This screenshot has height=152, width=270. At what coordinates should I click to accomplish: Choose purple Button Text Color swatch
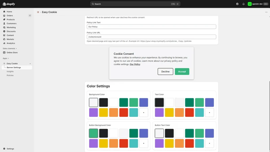159,143
